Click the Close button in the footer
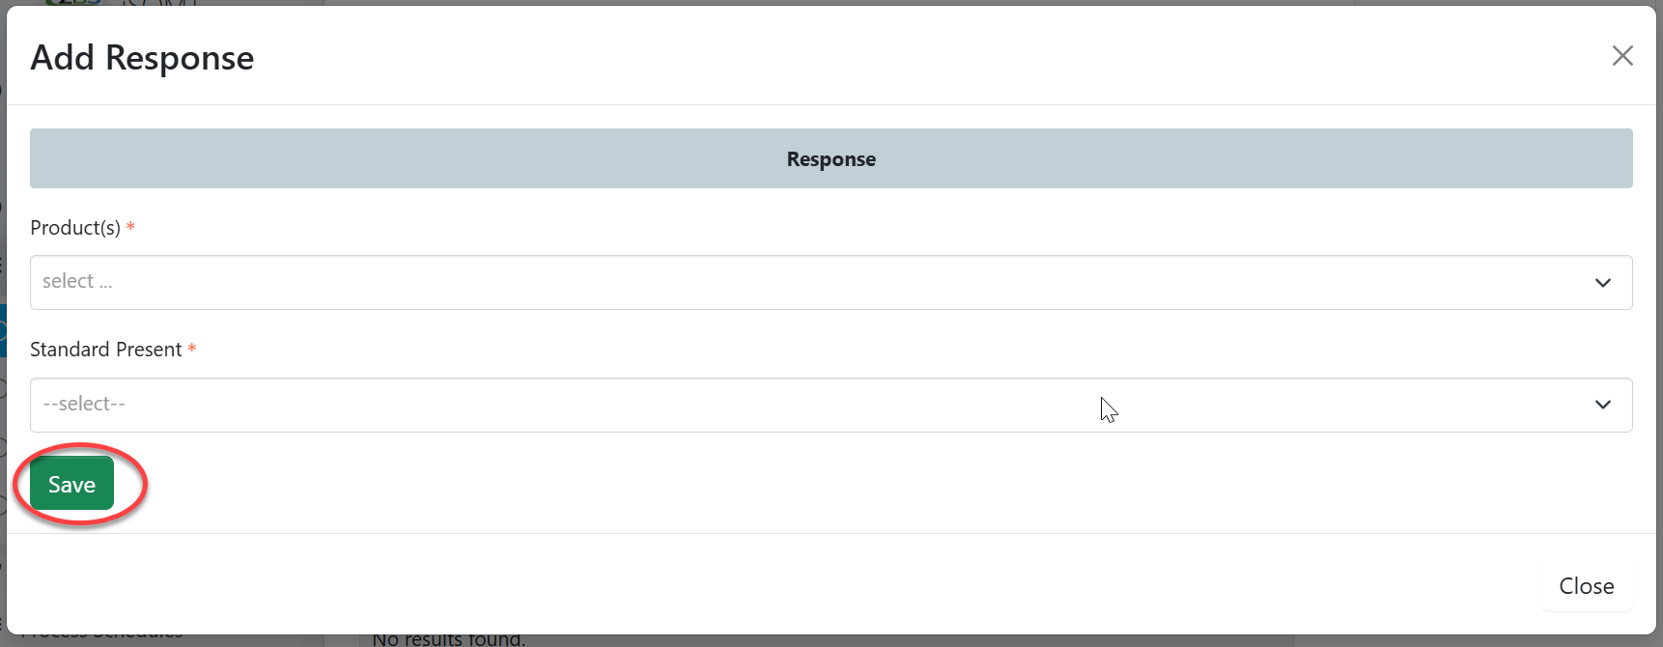The image size is (1663, 647). point(1586,586)
